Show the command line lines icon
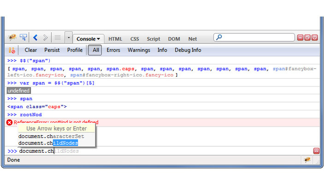 (58, 38)
